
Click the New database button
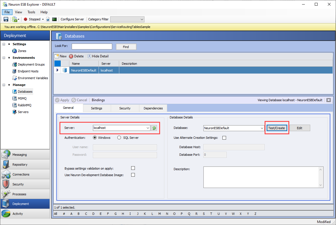(61, 56)
